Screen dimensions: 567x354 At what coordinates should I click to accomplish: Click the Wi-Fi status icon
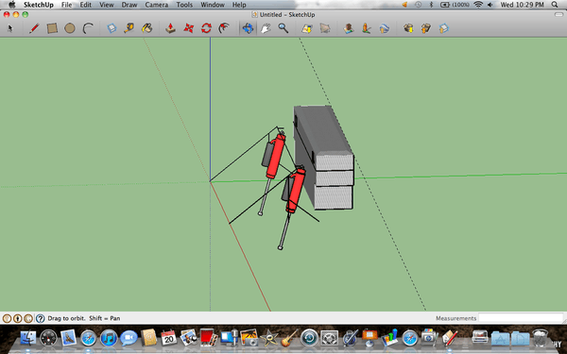(x=478, y=5)
